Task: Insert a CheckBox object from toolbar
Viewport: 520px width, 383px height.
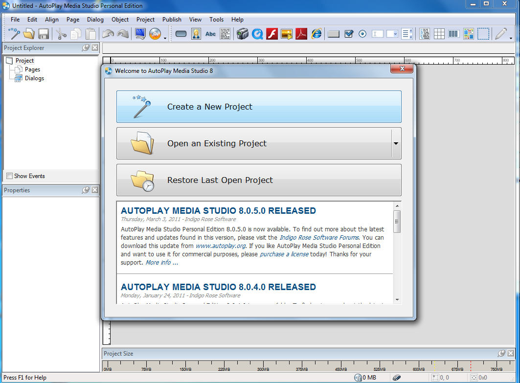Action: (349, 34)
